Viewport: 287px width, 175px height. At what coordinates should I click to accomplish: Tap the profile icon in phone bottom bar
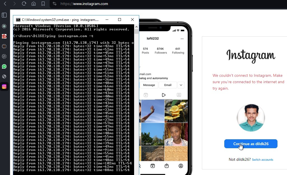(181, 166)
